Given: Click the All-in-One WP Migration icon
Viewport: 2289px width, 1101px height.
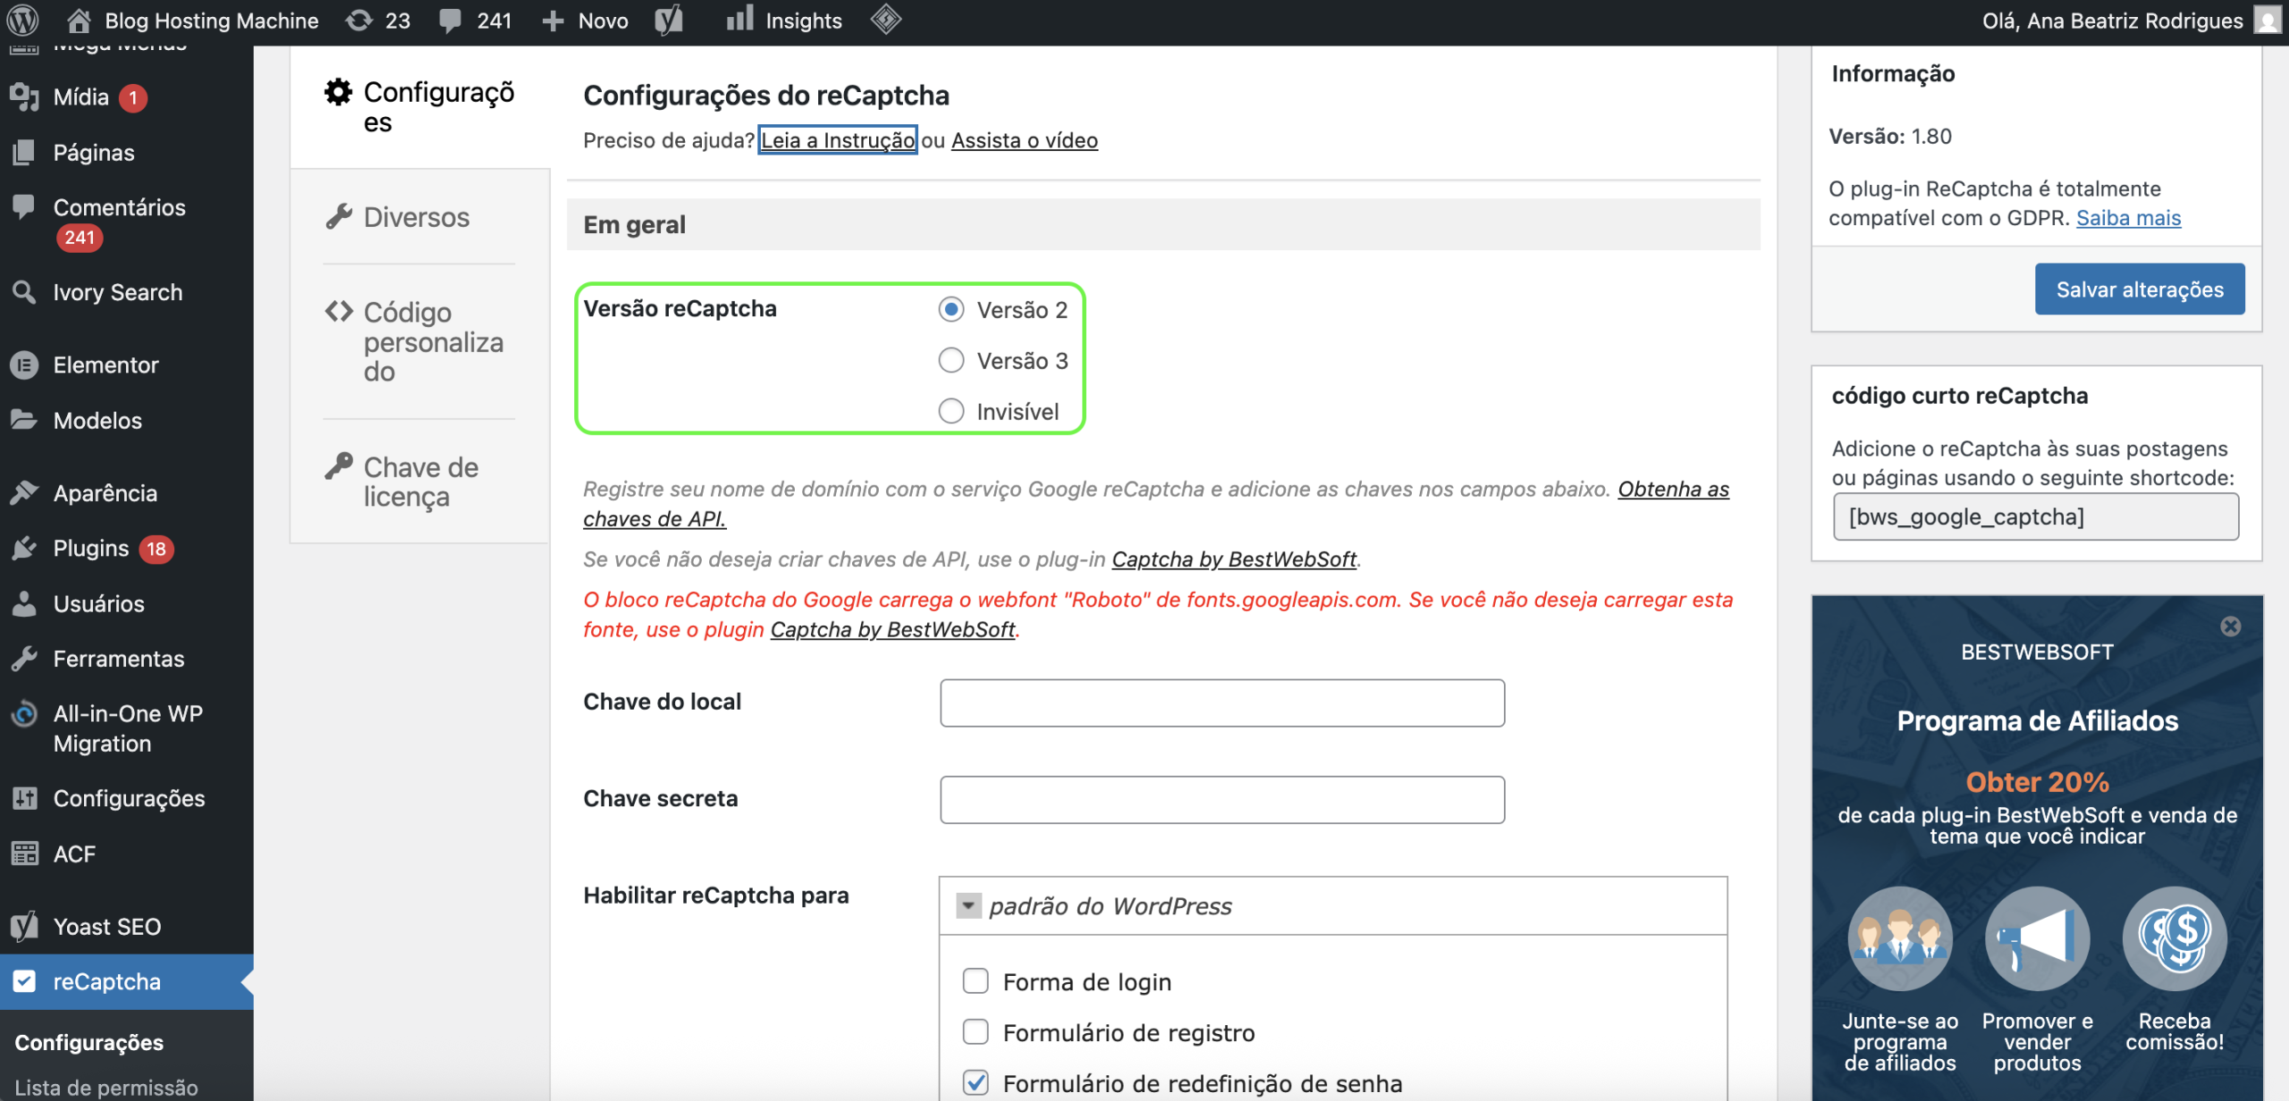Looking at the screenshot, I should click(24, 713).
